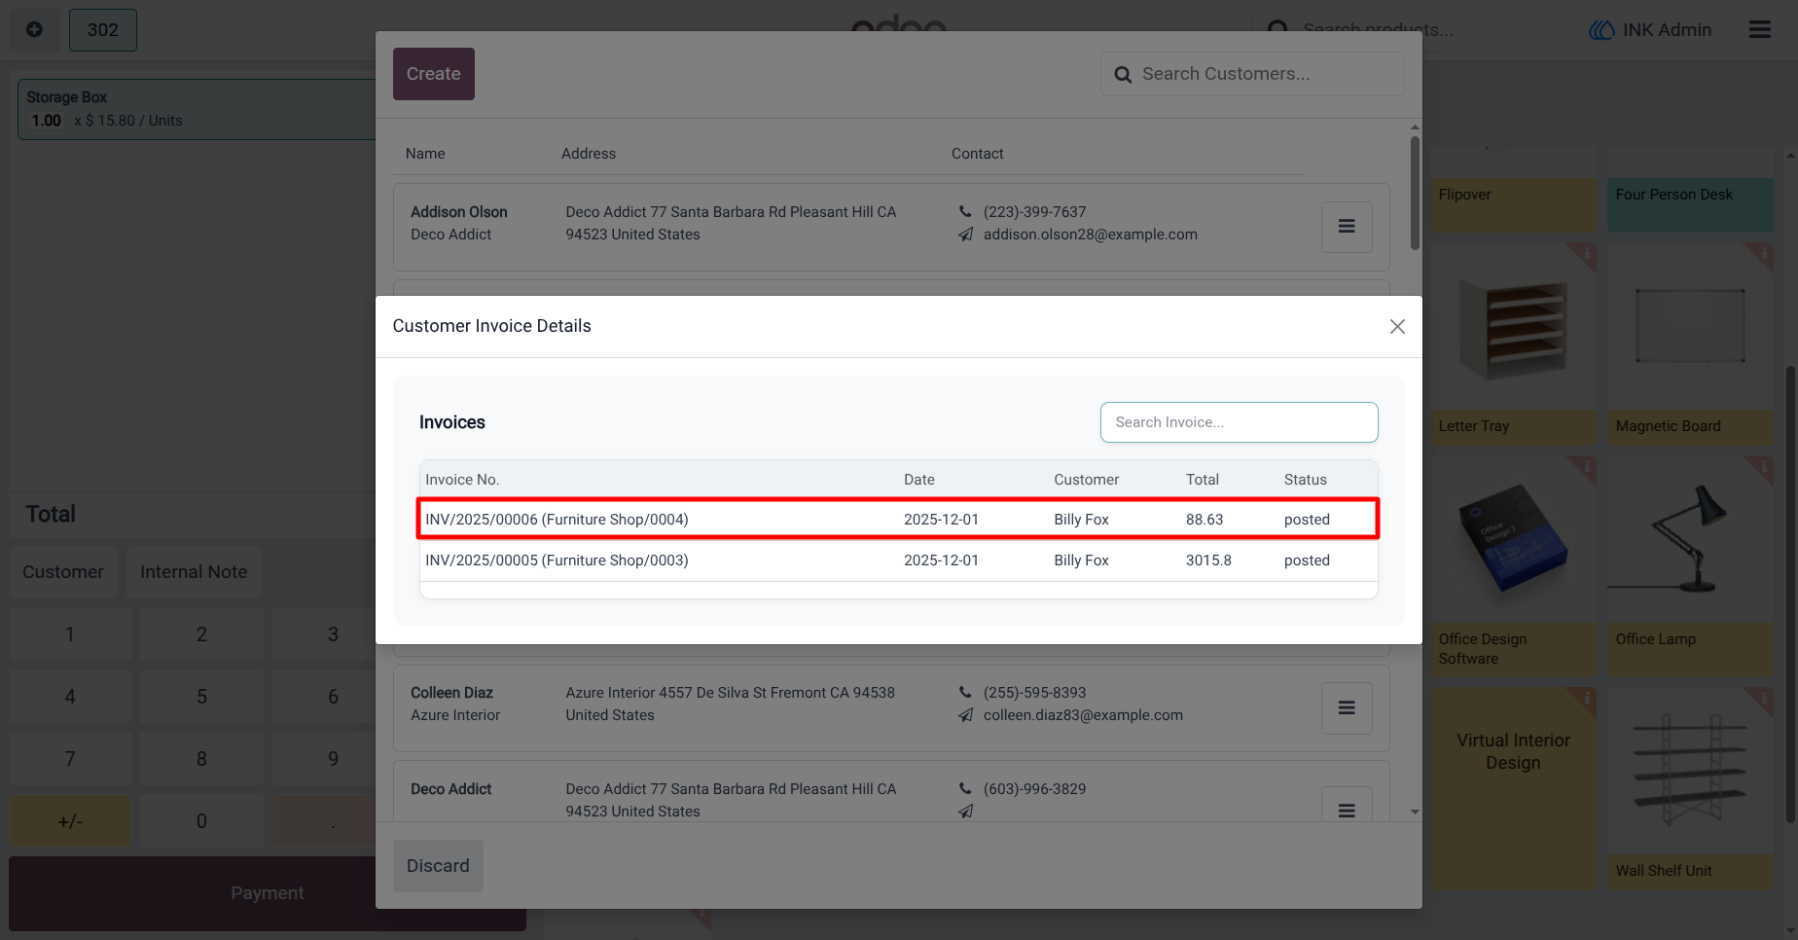
Task: Click the Payment button
Action: 268,893
